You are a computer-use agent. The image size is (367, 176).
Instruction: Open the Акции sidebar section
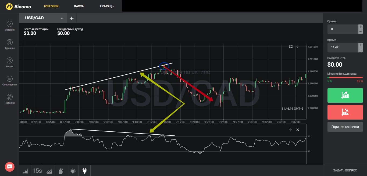tap(9, 63)
